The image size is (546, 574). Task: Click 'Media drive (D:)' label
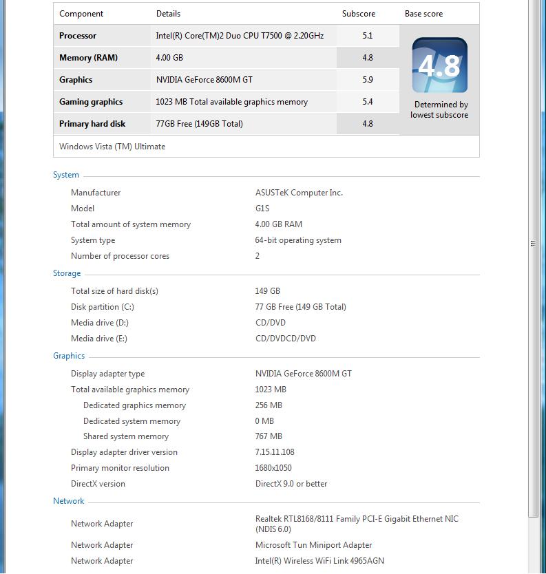click(x=100, y=323)
